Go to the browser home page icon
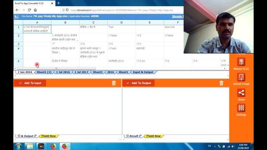This screenshot has height=150, width=267. [35, 10]
